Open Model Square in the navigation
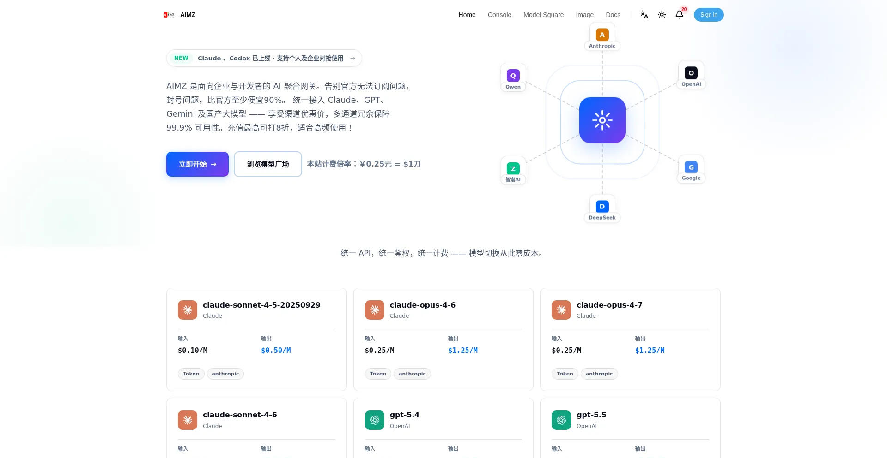The height and width of the screenshot is (458, 887). click(543, 15)
